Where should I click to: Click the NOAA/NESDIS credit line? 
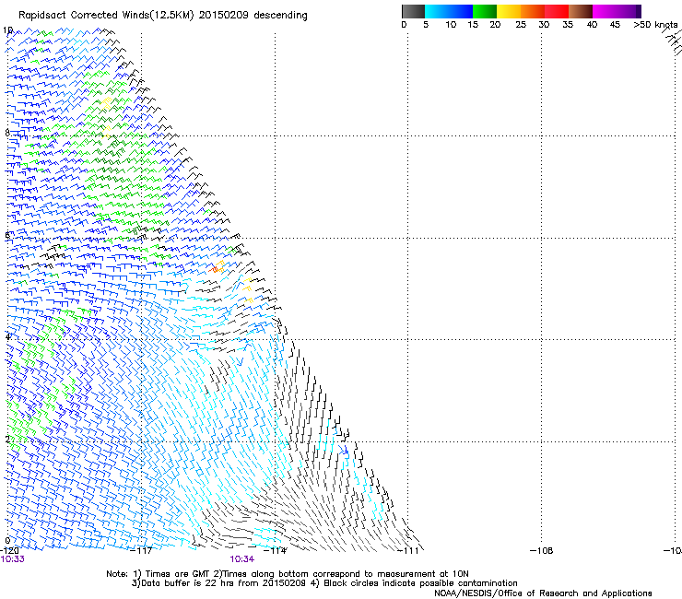[543, 593]
